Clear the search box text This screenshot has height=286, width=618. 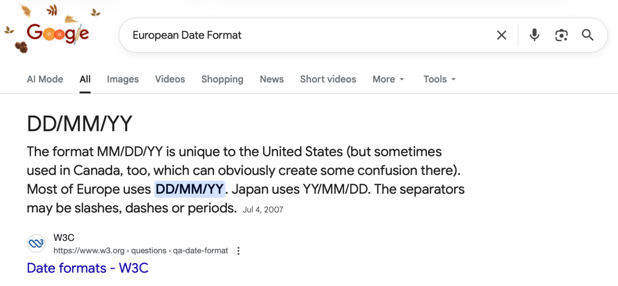pyautogui.click(x=501, y=35)
